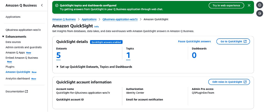Click the circular icon below the info icon

259,13
